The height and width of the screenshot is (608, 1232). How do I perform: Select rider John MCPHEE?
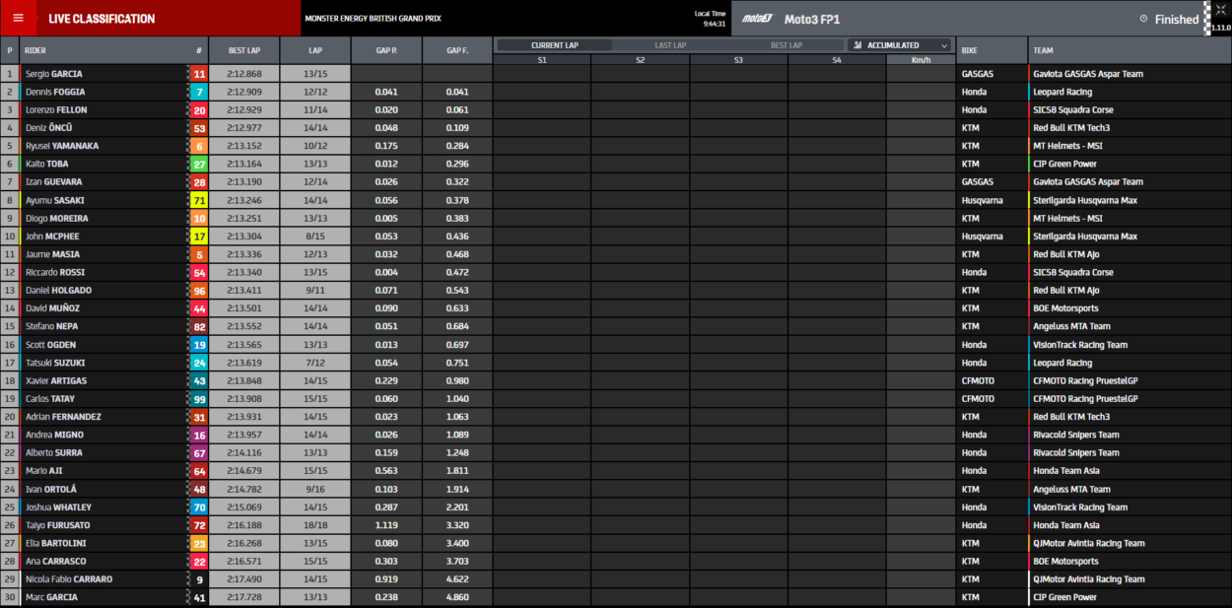[x=54, y=236]
